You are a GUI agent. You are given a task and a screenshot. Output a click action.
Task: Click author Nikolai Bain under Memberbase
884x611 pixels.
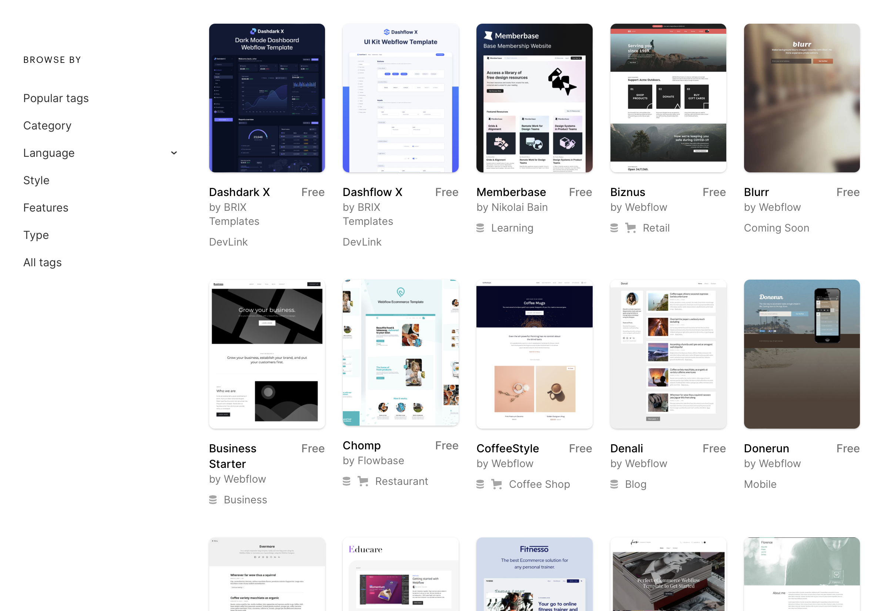coord(519,207)
